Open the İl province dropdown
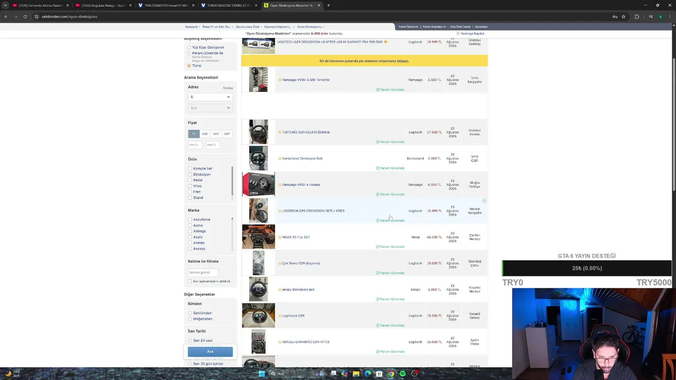 point(210,97)
